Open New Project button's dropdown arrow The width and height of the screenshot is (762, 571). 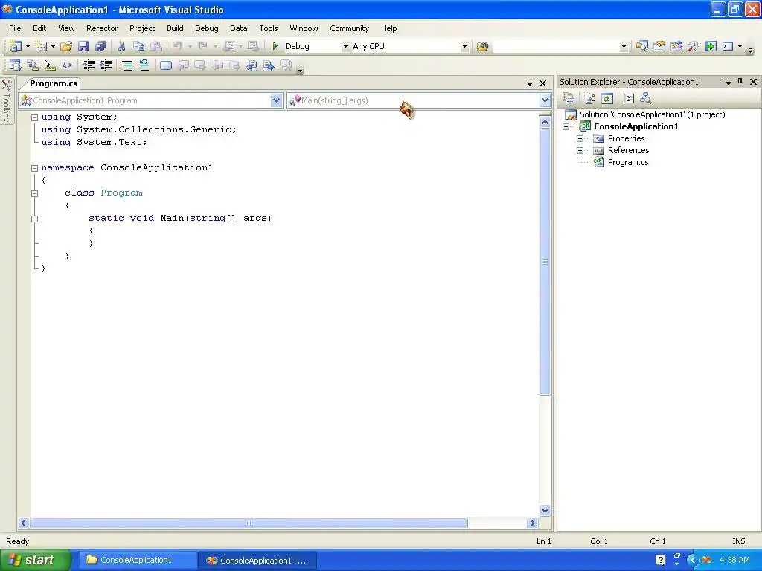tap(28, 47)
